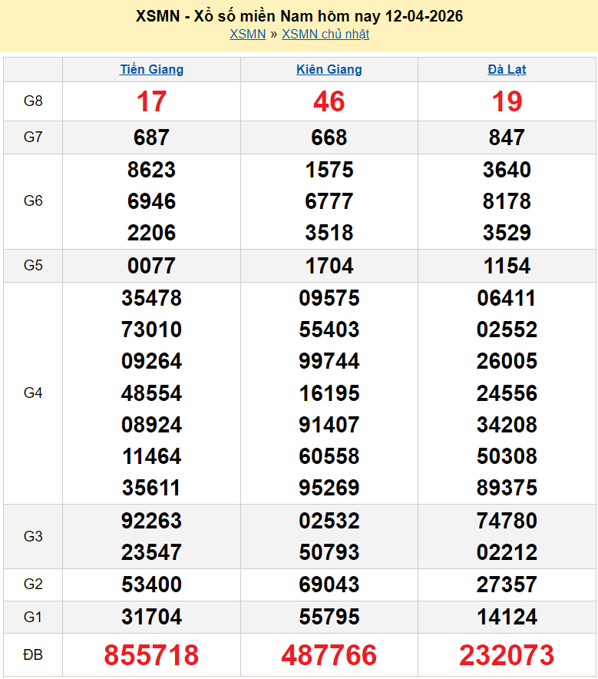
Task: Select Tiền Giang special prize 855718
Action: [152, 655]
